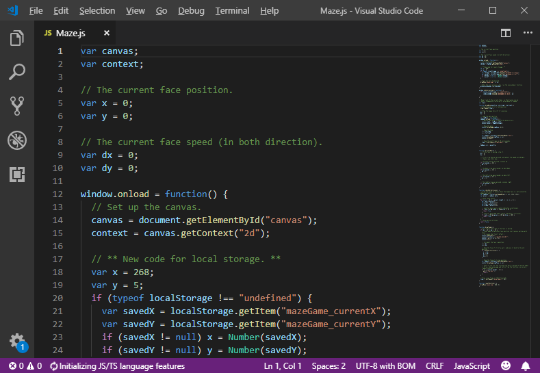Click the VS Code logo icon

[x=13, y=10]
